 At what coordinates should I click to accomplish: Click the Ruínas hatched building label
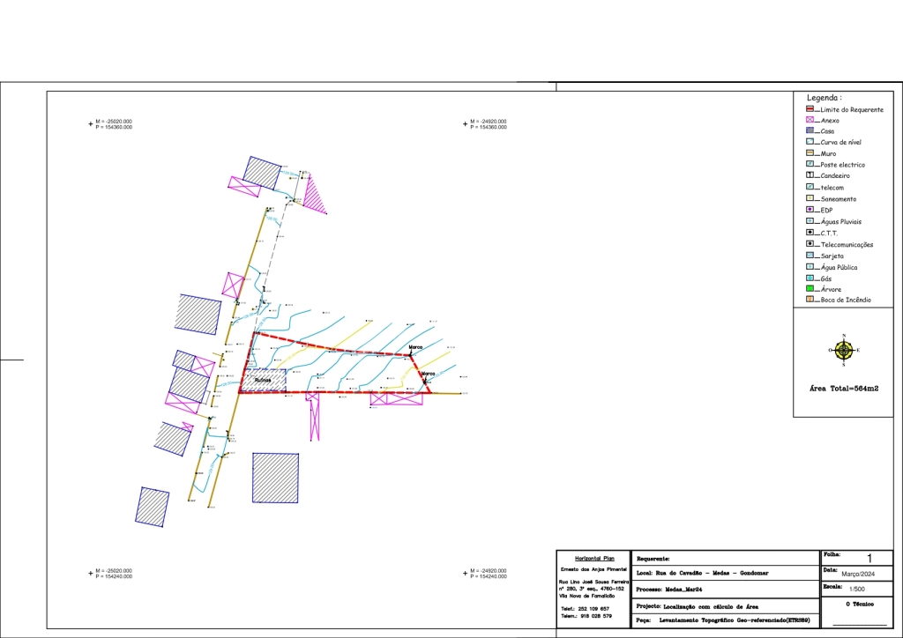[x=263, y=381]
